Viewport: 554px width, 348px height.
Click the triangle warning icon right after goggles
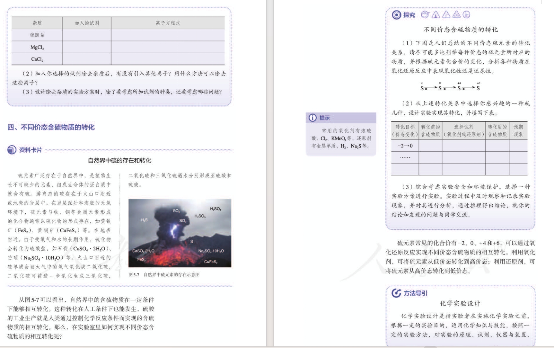coord(436,14)
